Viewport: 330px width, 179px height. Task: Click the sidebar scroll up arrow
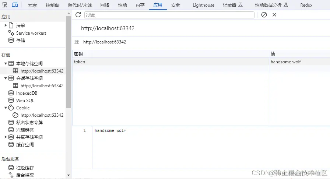[69, 13]
